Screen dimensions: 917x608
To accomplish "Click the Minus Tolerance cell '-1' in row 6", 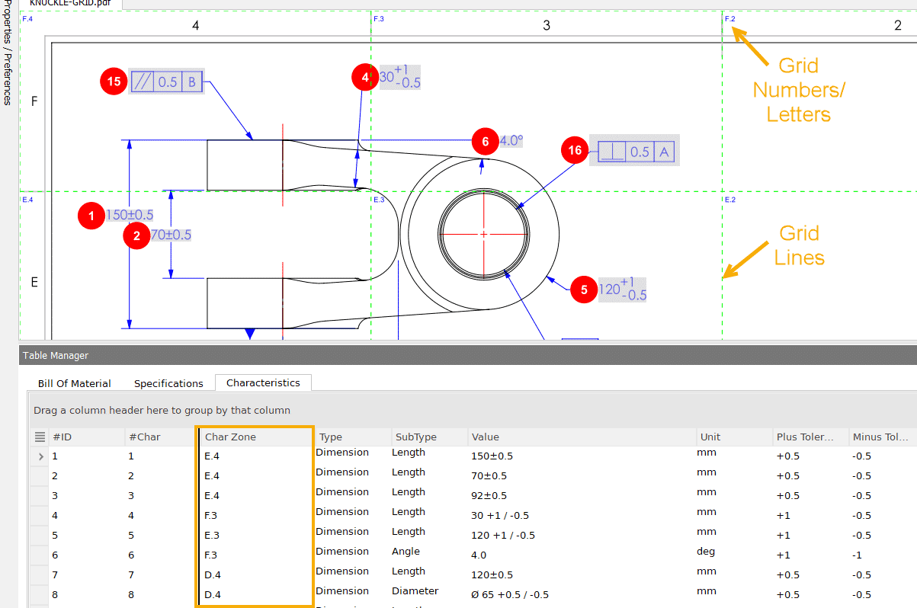I will (x=858, y=555).
